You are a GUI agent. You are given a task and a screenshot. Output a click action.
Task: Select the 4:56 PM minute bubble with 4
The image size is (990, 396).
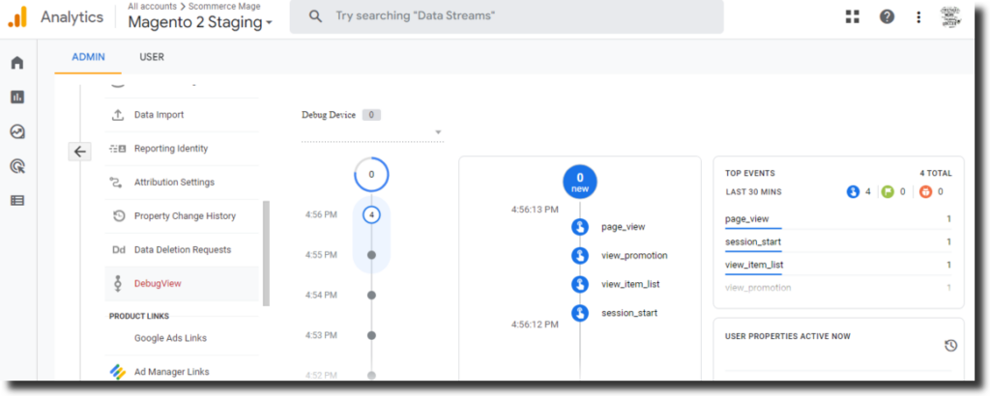372,215
